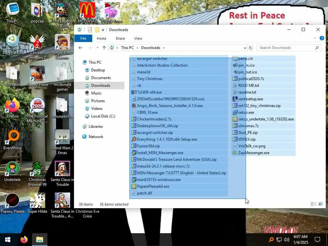Viewport: 328px width, 246px height.
Task: Click the Search Downloads field
Action: [289, 48]
